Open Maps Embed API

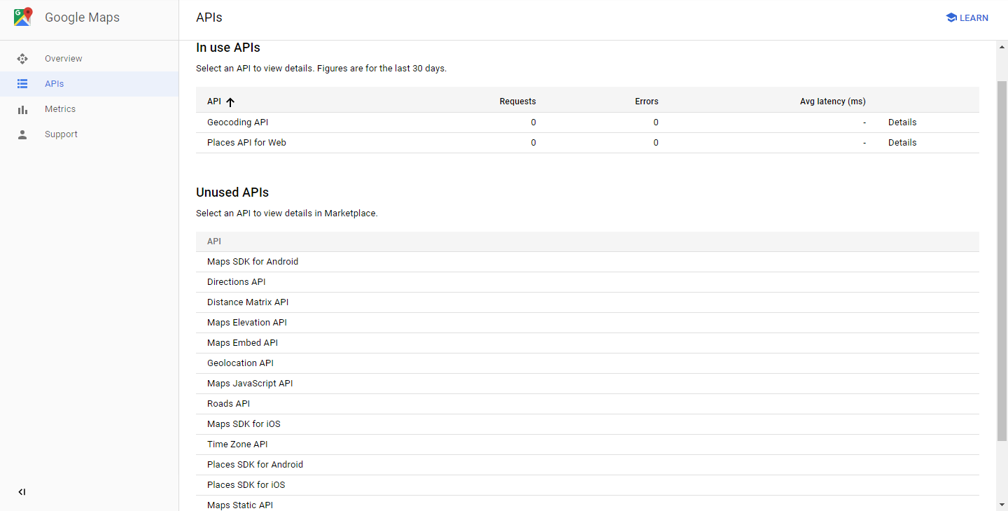pyautogui.click(x=243, y=343)
